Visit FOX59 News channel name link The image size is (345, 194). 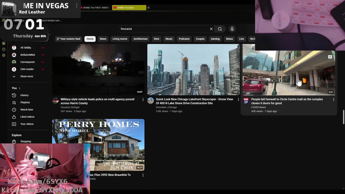point(258,107)
